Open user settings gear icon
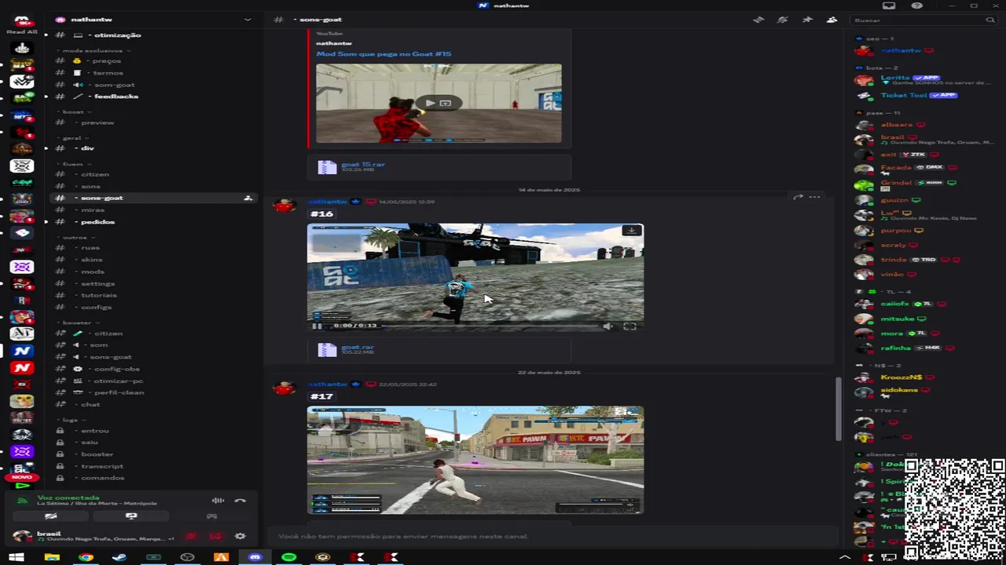 (x=240, y=537)
